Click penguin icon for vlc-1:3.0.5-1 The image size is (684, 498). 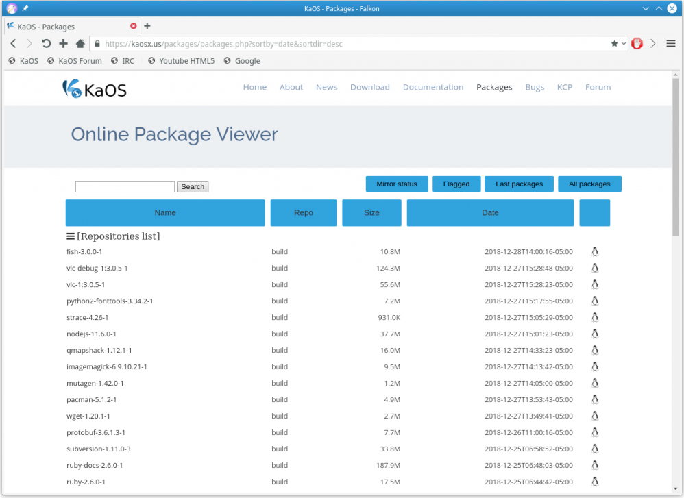pyautogui.click(x=595, y=284)
